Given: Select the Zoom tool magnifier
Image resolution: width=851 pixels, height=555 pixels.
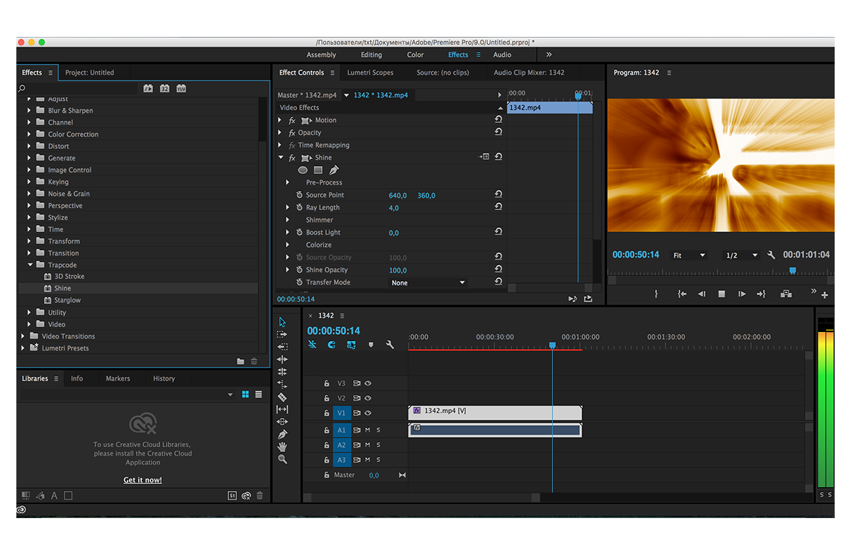Looking at the screenshot, I should click(282, 459).
